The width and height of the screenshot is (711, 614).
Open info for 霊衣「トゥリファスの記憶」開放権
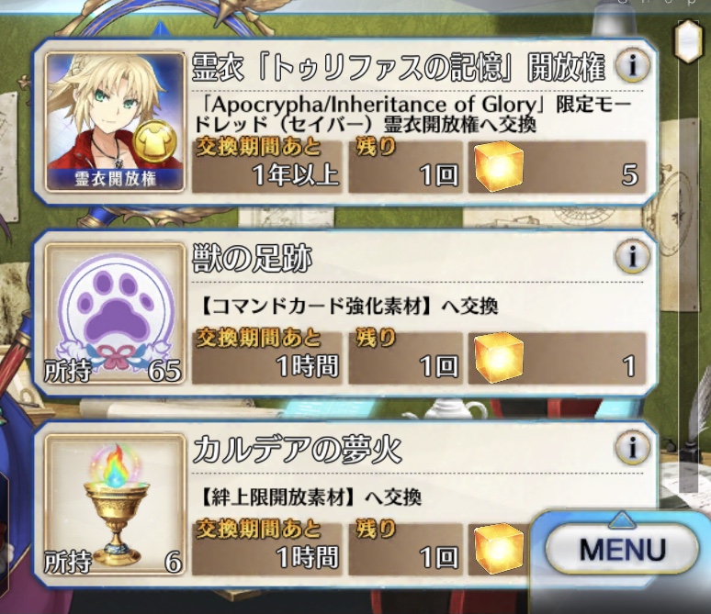[632, 65]
